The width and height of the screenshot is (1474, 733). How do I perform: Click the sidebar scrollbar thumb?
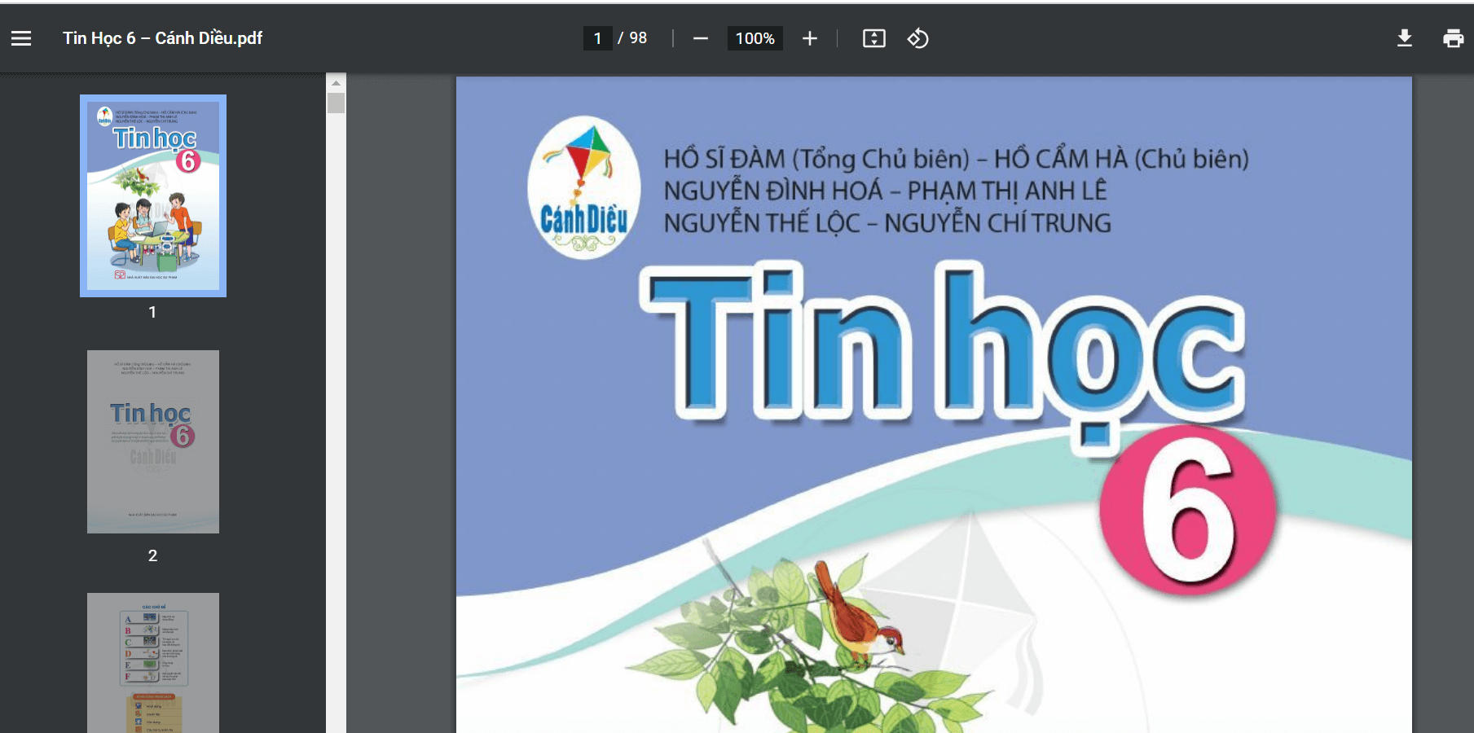coord(336,103)
